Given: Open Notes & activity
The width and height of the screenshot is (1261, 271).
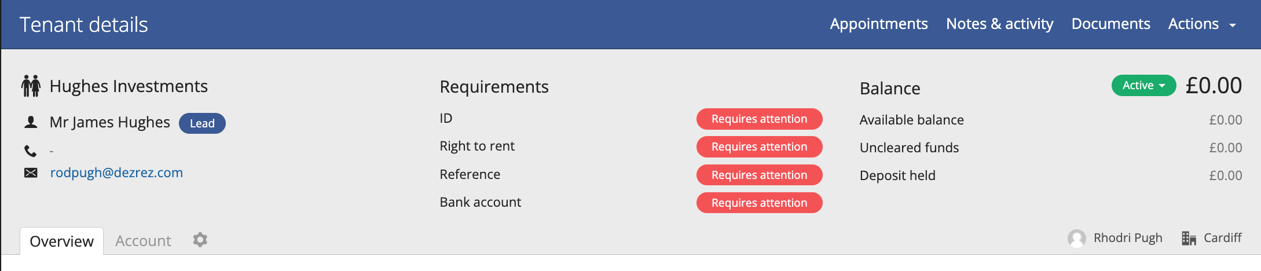Looking at the screenshot, I should pos(999,24).
